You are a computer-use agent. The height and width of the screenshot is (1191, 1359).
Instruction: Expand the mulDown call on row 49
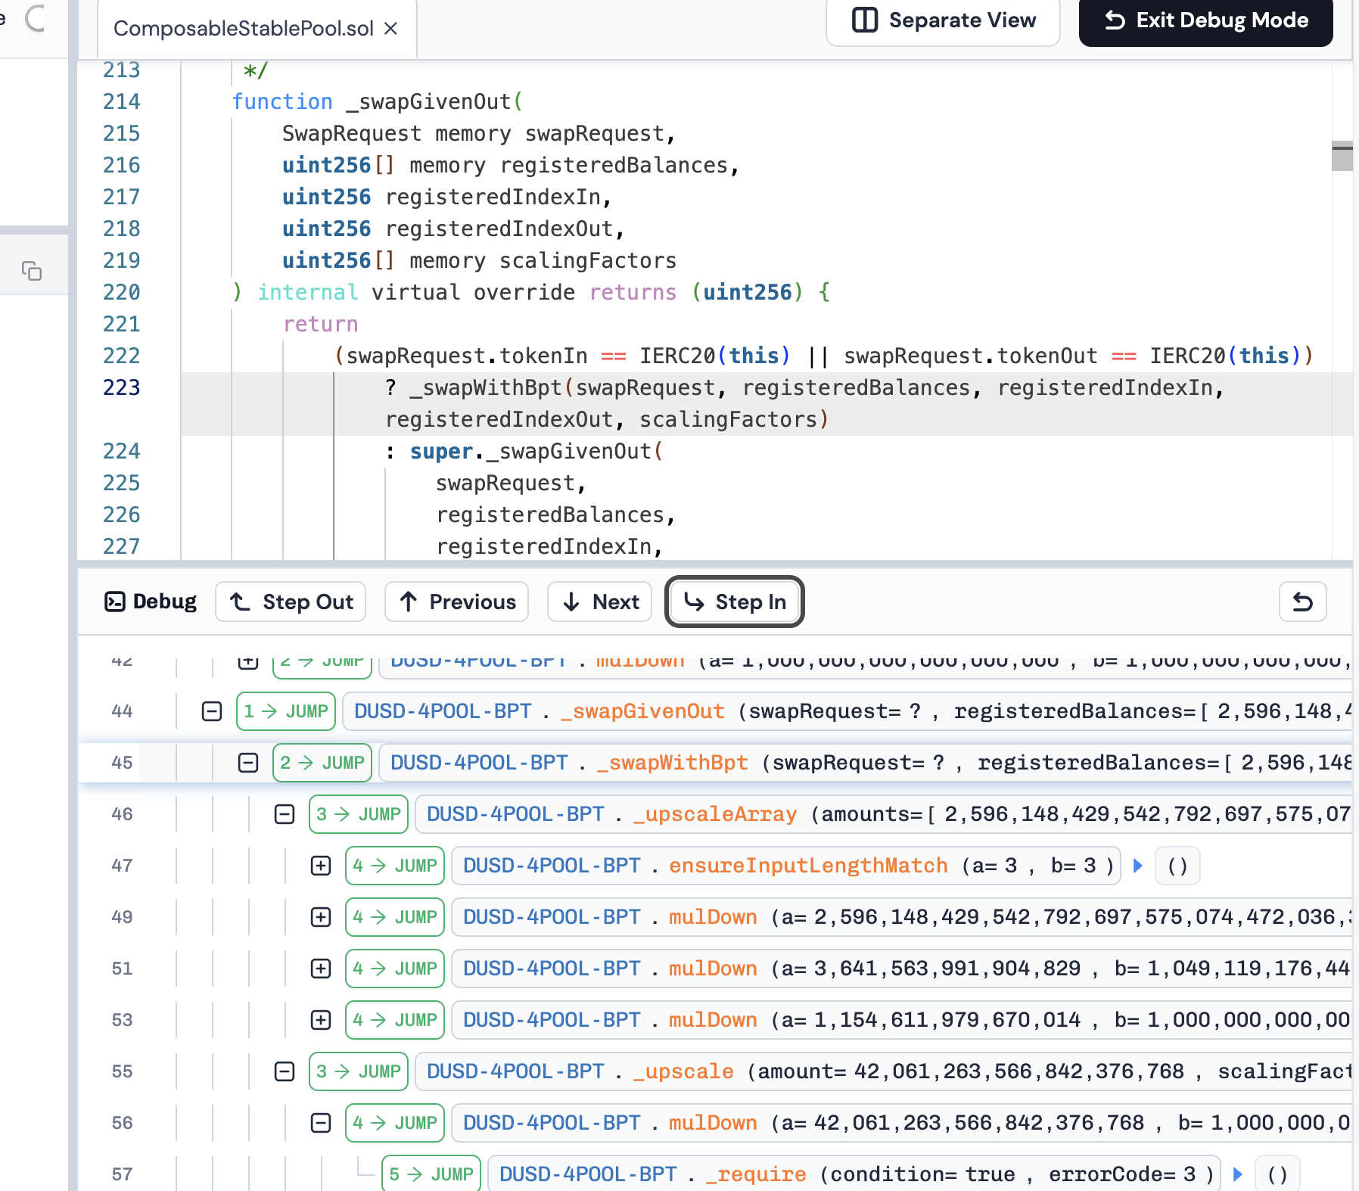[x=321, y=917]
